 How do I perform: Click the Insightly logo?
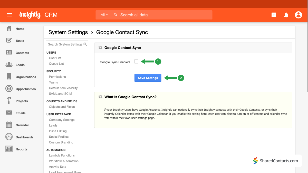click(30, 15)
